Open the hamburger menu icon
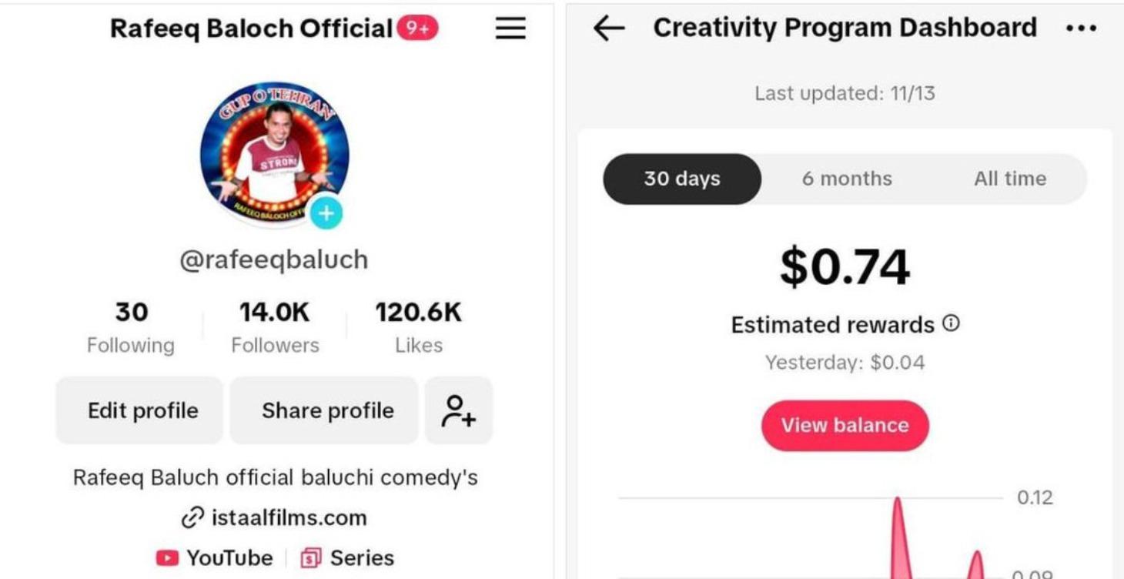The height and width of the screenshot is (579, 1124). click(510, 29)
